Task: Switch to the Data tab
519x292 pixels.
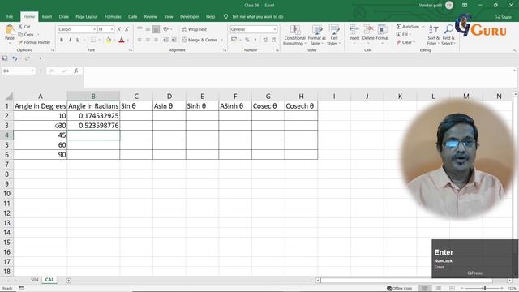Action: click(132, 16)
